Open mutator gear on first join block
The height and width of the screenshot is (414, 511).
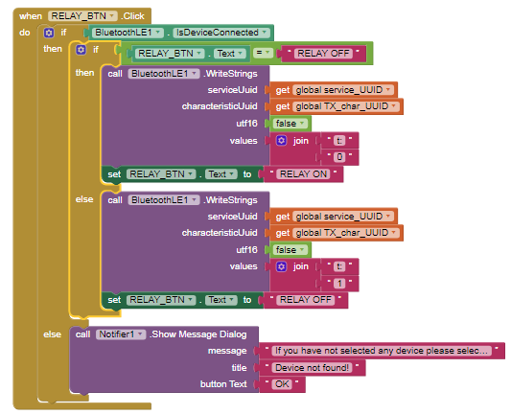(x=281, y=141)
